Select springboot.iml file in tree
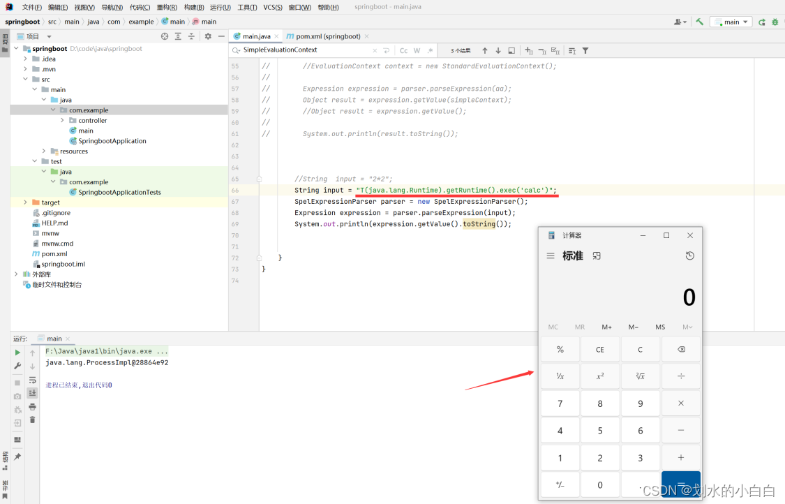This screenshot has height=504, width=785. click(59, 264)
